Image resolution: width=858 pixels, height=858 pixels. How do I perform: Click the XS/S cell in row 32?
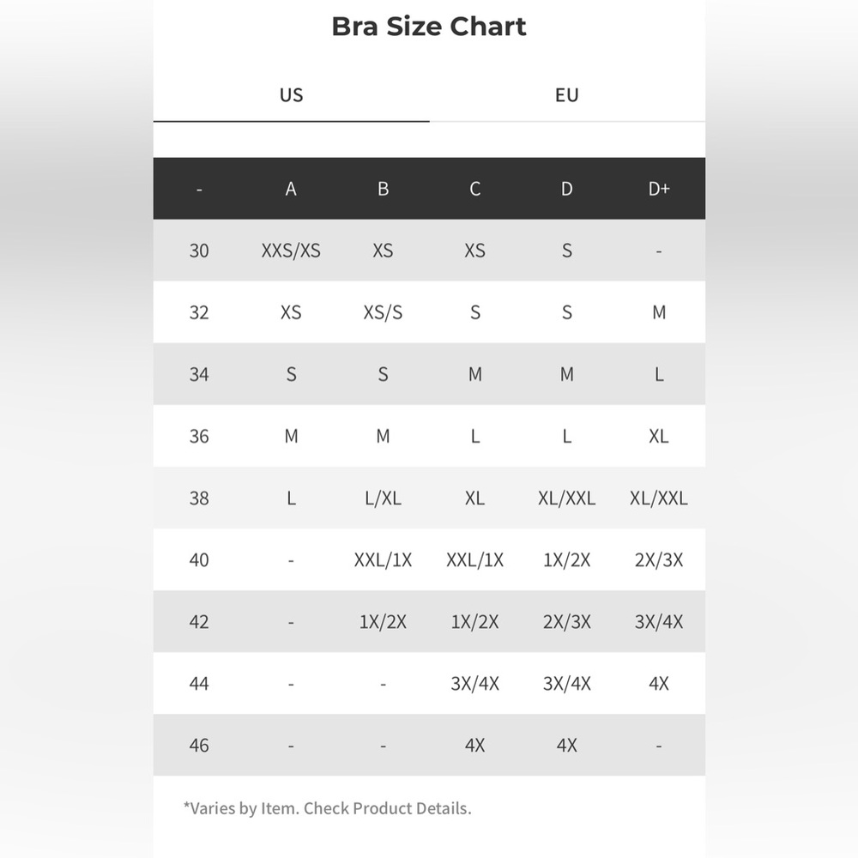[x=383, y=312]
